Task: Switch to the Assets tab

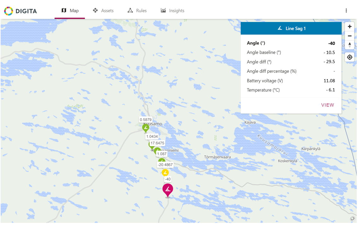Action: click(103, 10)
